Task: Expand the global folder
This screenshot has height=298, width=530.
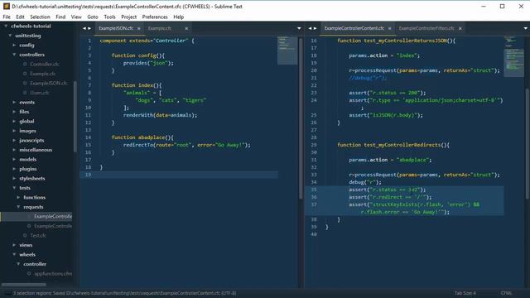Action: (x=14, y=121)
